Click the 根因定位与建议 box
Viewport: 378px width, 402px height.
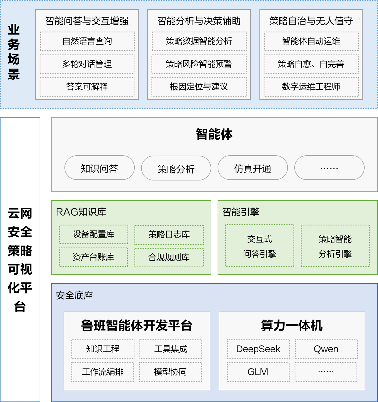click(199, 87)
